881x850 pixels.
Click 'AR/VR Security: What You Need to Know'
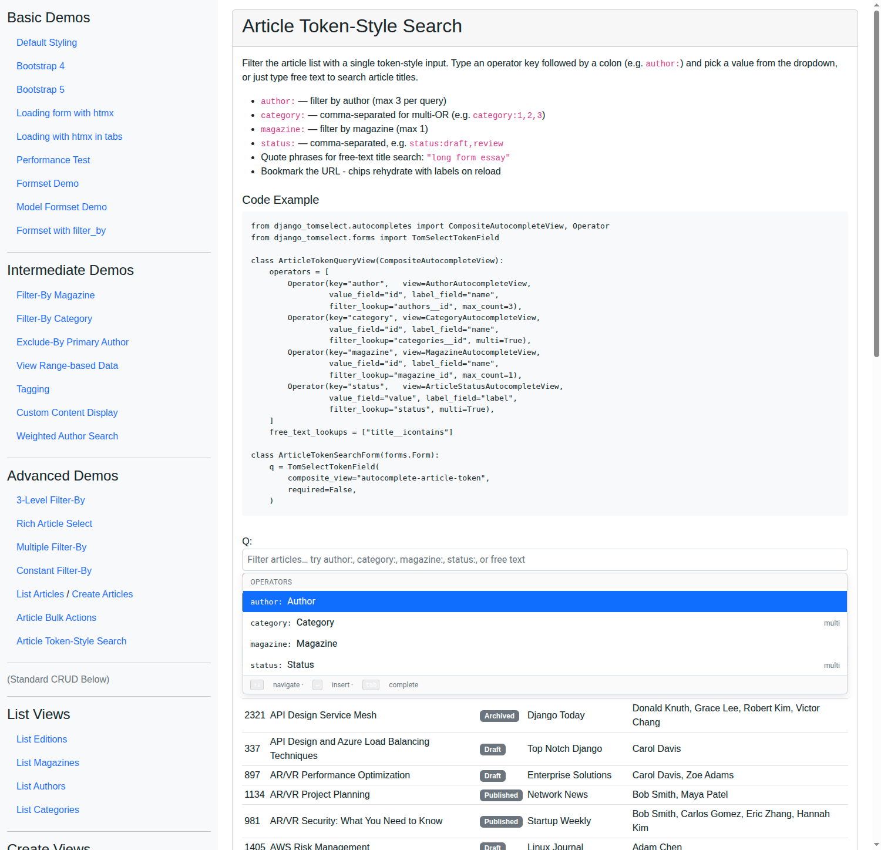[x=357, y=821]
